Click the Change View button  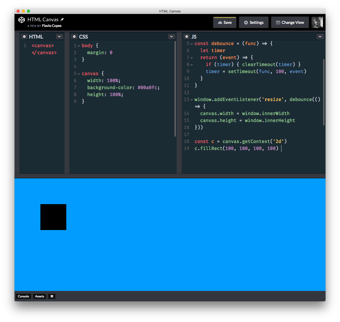[290, 23]
